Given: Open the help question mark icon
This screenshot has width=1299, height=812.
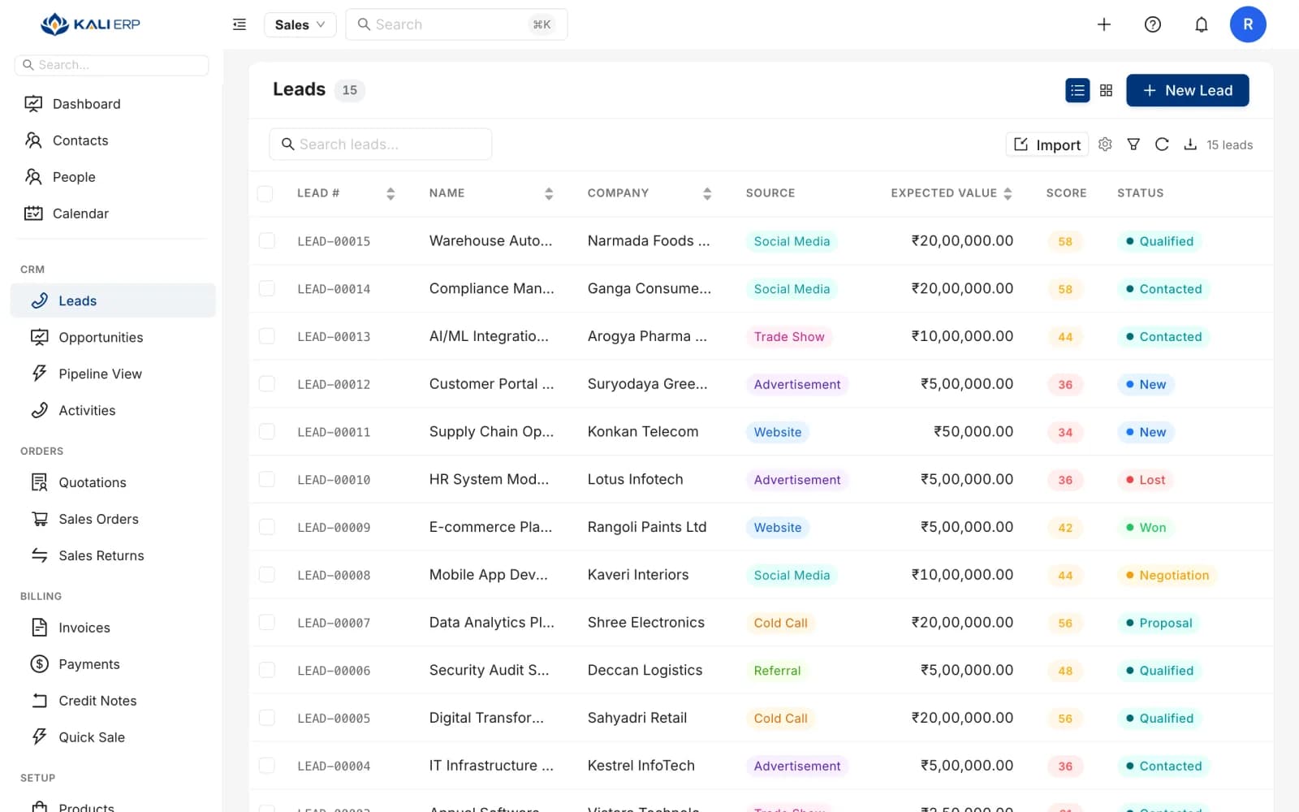Looking at the screenshot, I should click(x=1153, y=24).
